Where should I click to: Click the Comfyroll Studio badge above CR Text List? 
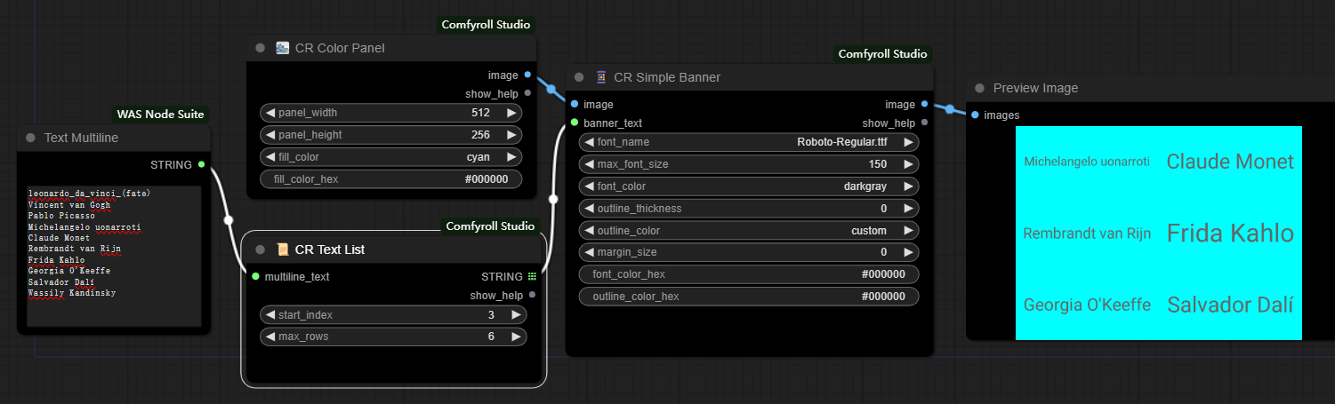point(490,226)
